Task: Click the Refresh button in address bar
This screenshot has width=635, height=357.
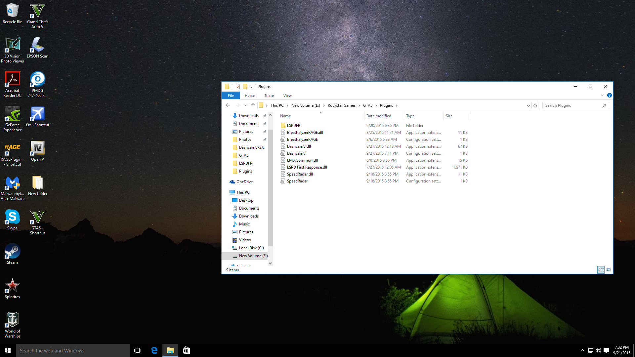Action: coord(535,105)
